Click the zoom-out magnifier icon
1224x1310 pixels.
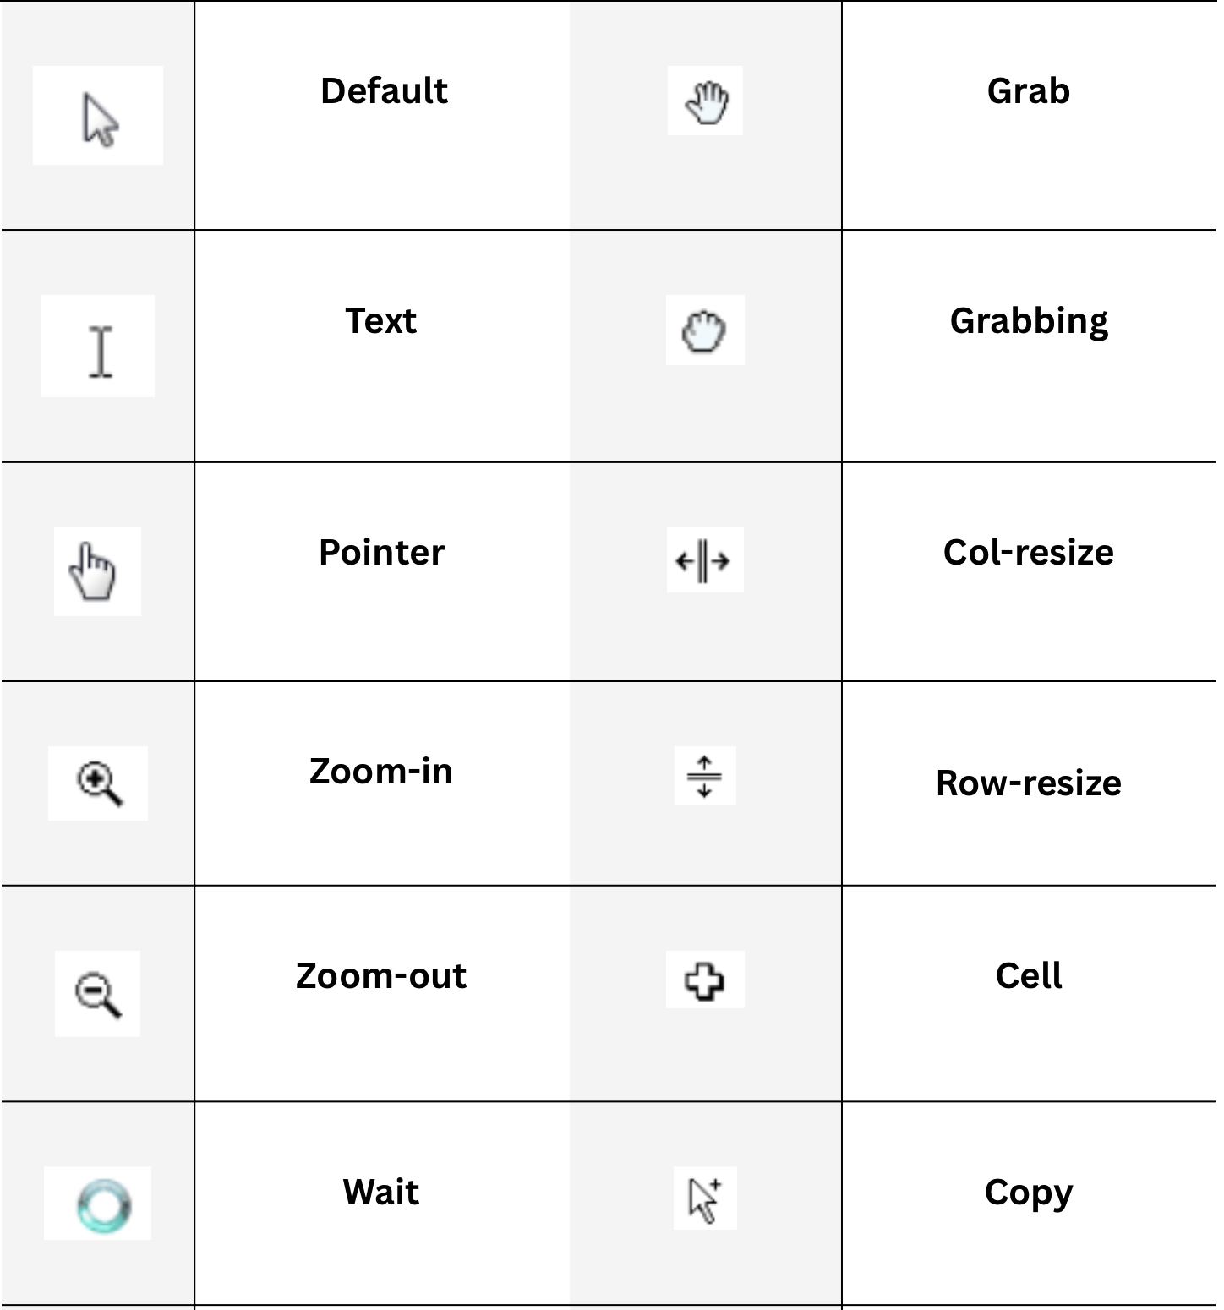(x=99, y=994)
